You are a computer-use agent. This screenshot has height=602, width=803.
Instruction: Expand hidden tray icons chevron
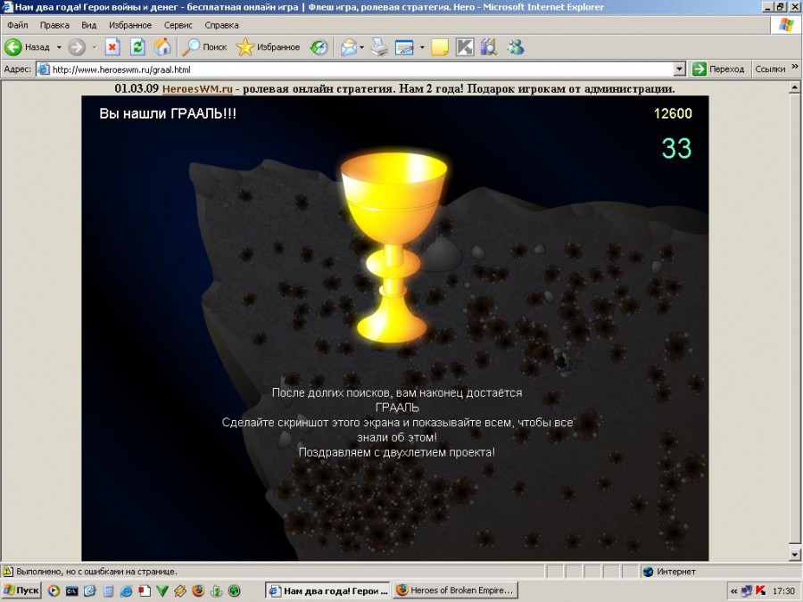734,590
